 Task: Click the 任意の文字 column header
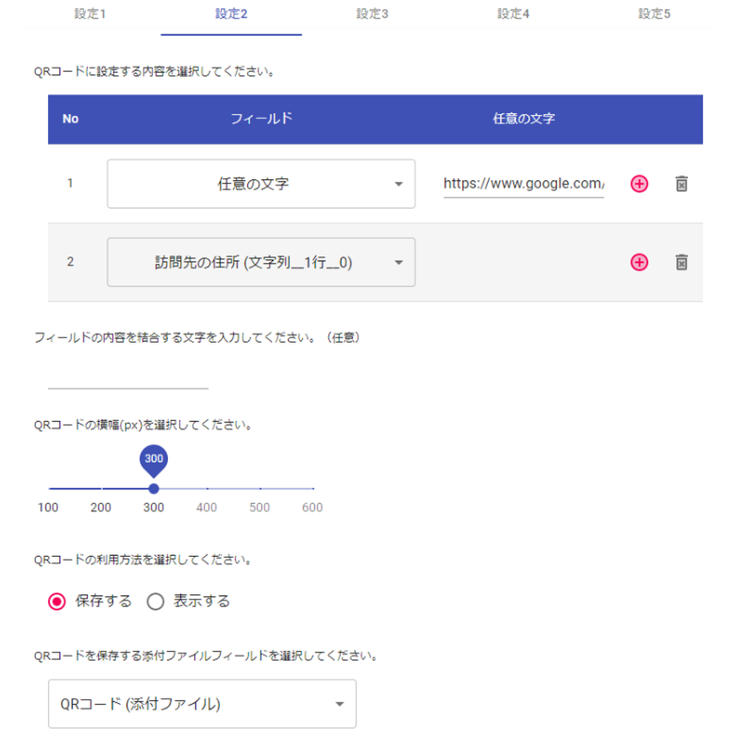click(523, 118)
